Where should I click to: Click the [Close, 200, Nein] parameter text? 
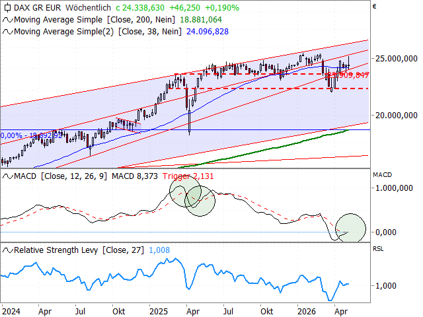coord(141,20)
